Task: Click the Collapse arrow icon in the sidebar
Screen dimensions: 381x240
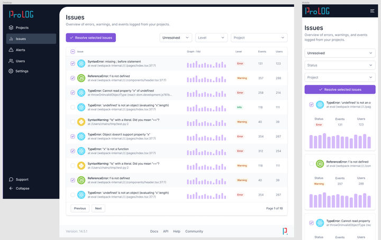Action: point(11,188)
